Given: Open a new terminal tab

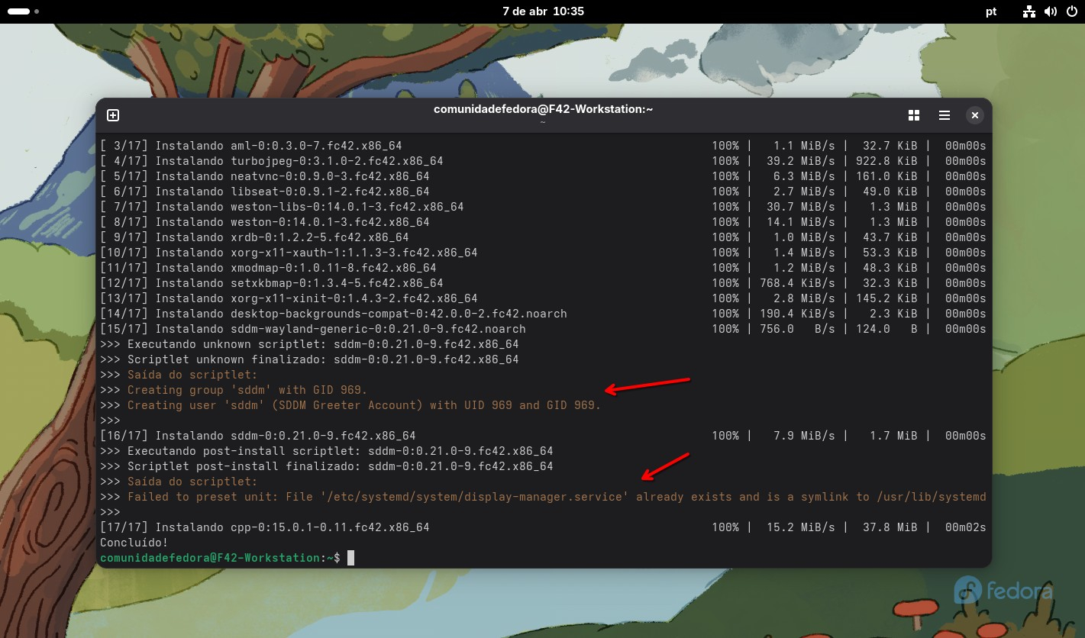Looking at the screenshot, I should point(113,115).
